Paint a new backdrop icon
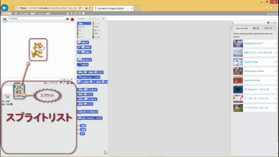The height and width of the screenshot is (157, 279). click(5, 104)
